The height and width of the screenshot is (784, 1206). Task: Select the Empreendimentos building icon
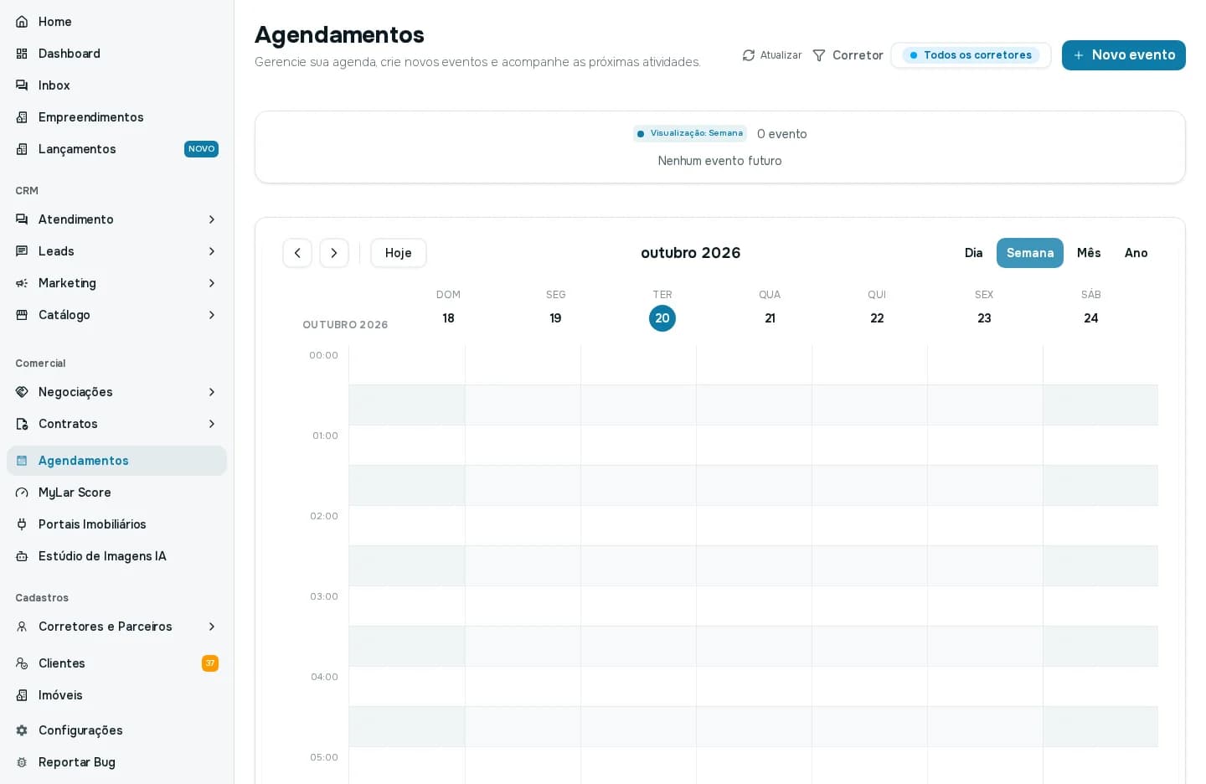click(x=22, y=117)
